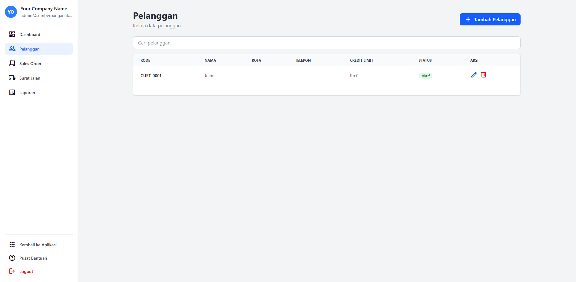The image size is (576, 282).
Task: Click the Pusat Bantuan question mark icon
Action: click(x=12, y=258)
